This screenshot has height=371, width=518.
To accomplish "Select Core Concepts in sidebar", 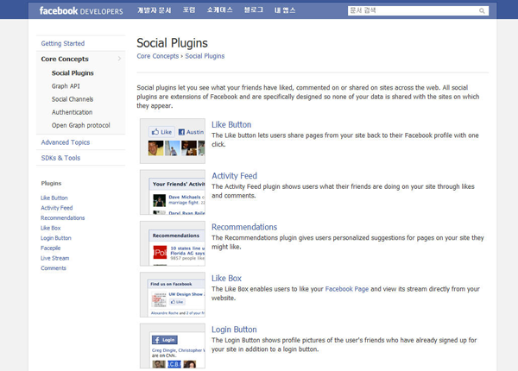I will [65, 59].
